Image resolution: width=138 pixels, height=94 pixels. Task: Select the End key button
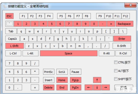coord(62,87)
